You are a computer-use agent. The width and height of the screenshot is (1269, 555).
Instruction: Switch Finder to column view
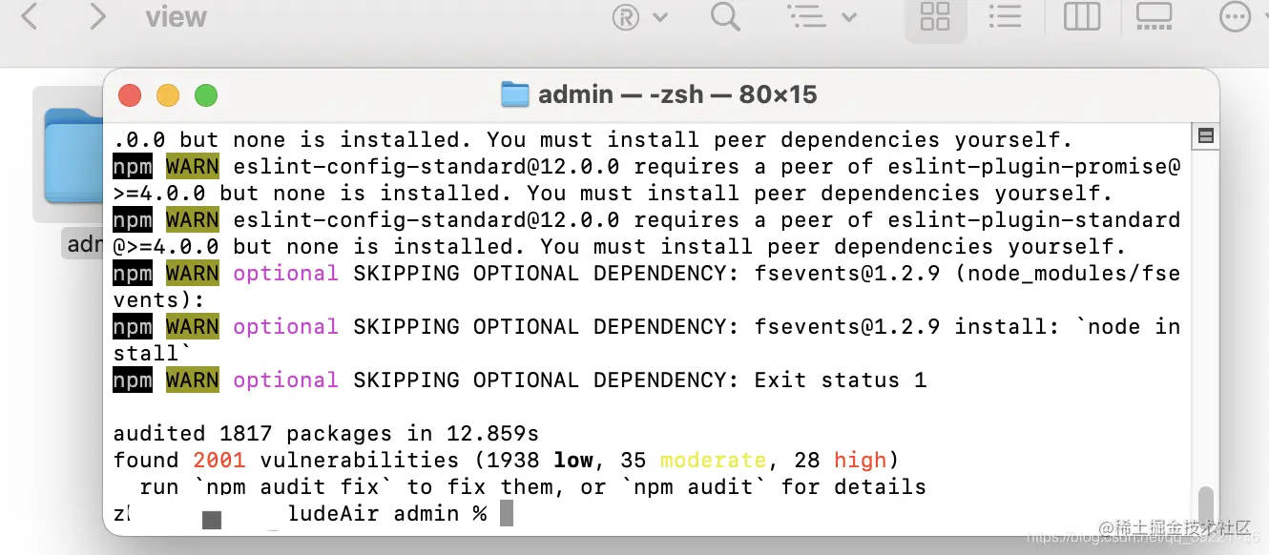pos(1081,17)
